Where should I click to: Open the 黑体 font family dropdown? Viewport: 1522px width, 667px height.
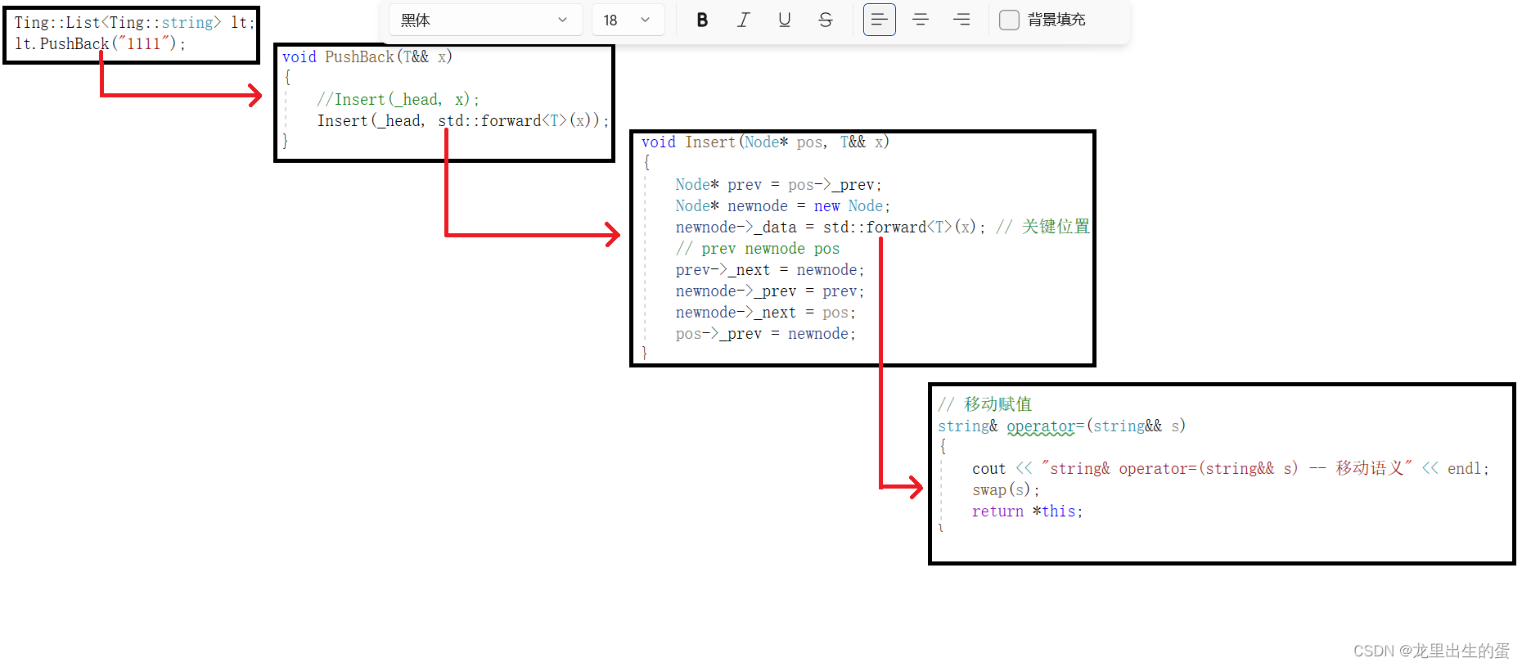(485, 20)
